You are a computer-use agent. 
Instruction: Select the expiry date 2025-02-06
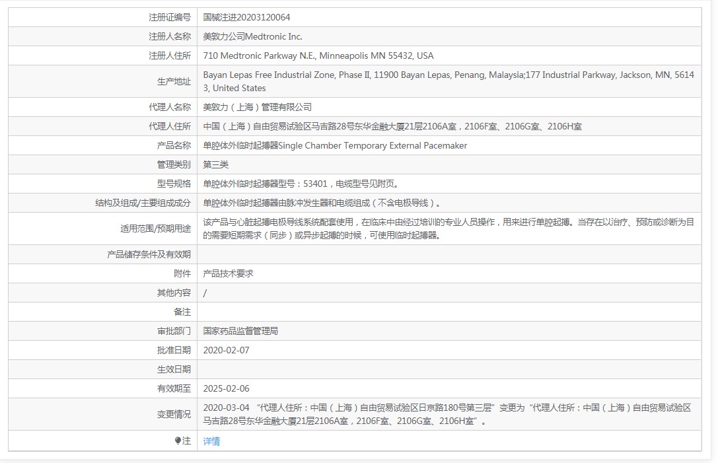(x=226, y=388)
